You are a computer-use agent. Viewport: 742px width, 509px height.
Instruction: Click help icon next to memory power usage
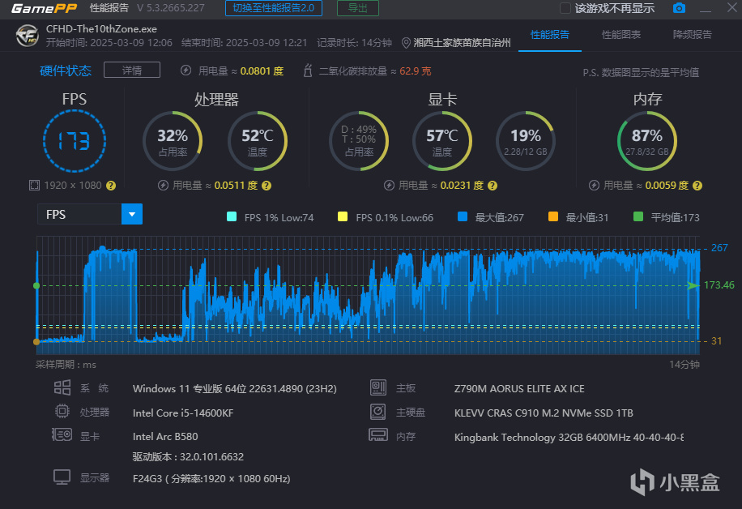[697, 186]
